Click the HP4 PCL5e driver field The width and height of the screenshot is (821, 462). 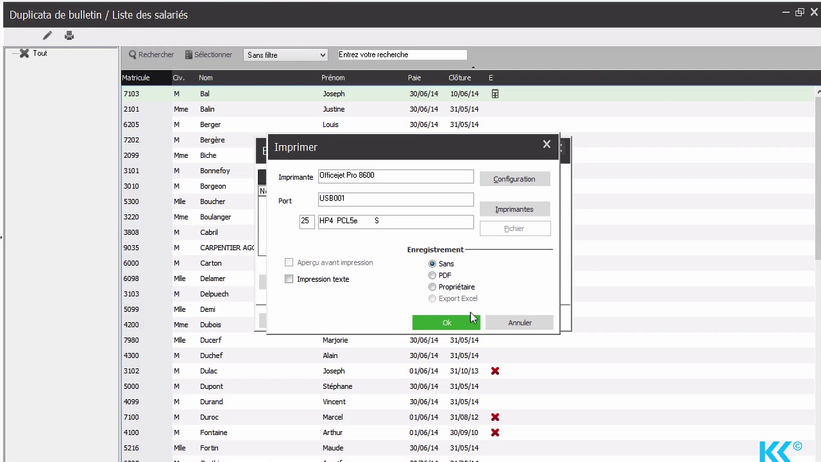(396, 221)
